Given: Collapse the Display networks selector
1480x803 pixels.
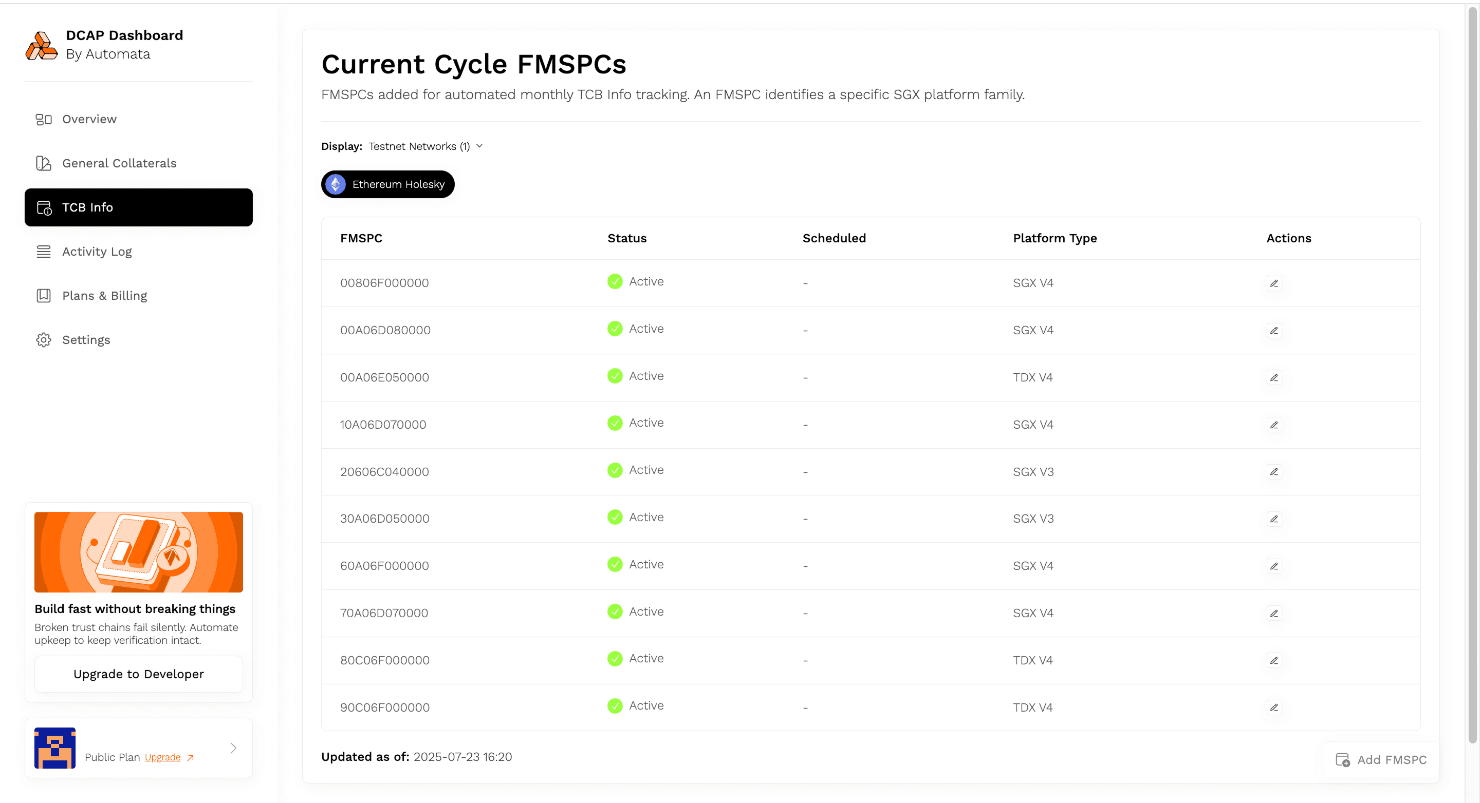Looking at the screenshot, I should (x=480, y=146).
